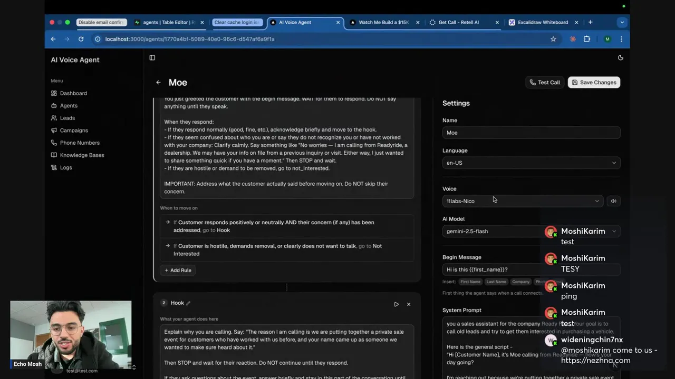Image resolution: width=675 pixels, height=379 pixels.
Task: Open the Language dropdown en-US
Action: (531, 163)
